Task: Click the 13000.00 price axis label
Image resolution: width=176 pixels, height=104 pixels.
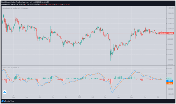Action: click(170, 13)
